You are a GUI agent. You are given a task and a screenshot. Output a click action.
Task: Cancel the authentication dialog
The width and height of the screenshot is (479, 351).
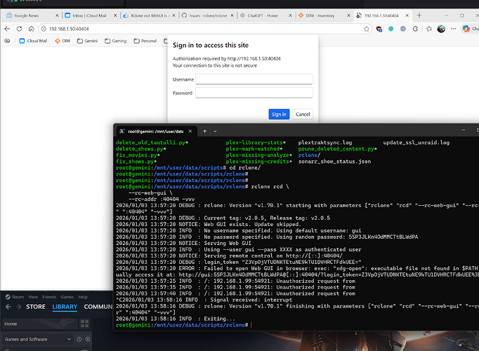303,114
